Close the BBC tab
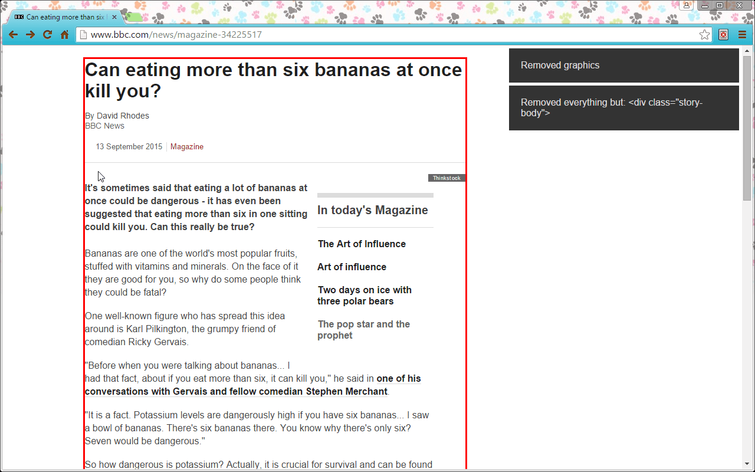Image resolution: width=755 pixels, height=472 pixels. pyautogui.click(x=114, y=17)
